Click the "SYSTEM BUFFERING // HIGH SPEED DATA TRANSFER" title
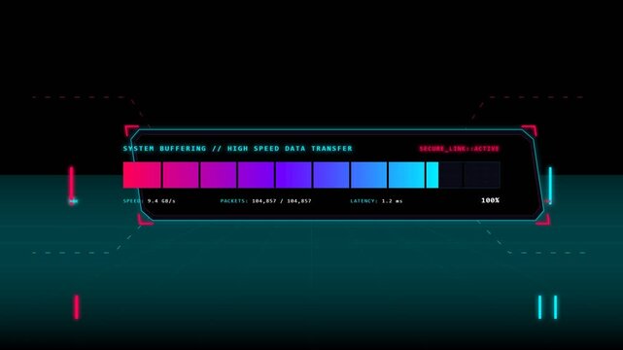This screenshot has height=350, width=623. tap(237, 149)
